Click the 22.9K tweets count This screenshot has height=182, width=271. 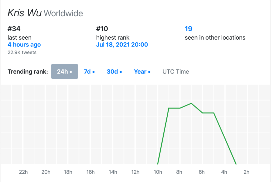click(x=22, y=52)
